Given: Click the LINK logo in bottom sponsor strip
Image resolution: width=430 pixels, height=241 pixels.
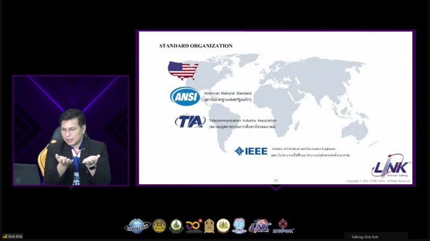Looking at the screenshot, I should (260, 226).
